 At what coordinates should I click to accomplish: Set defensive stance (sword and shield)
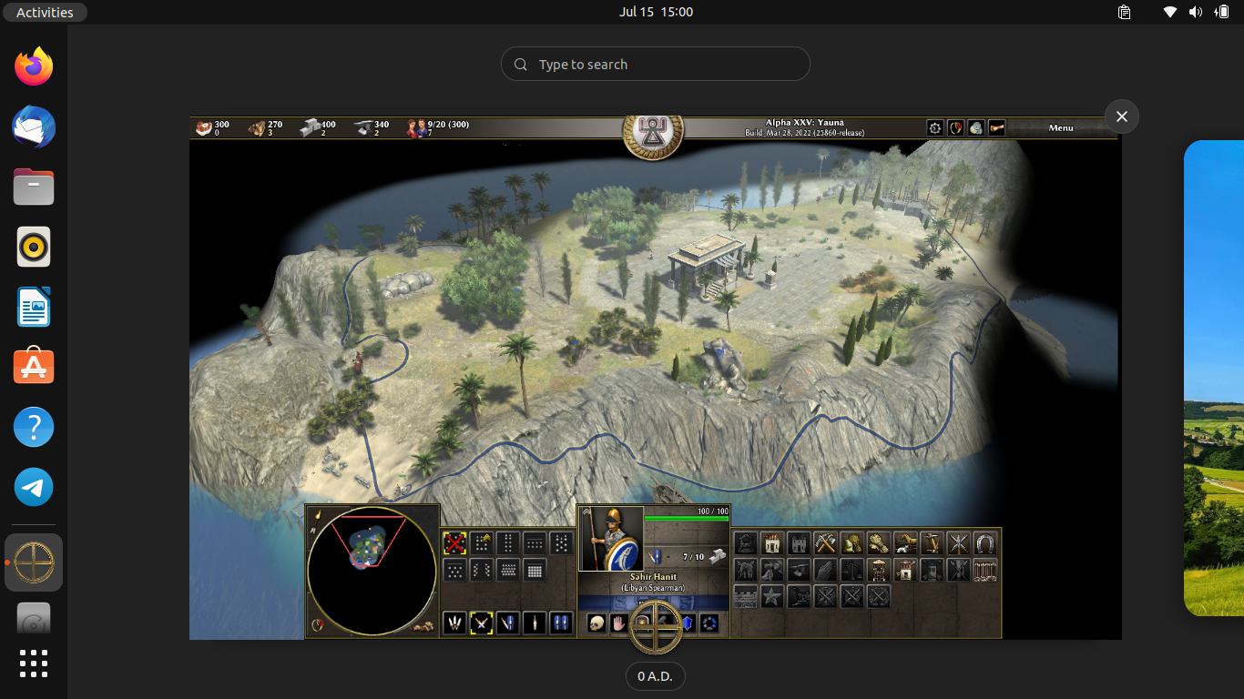click(508, 623)
